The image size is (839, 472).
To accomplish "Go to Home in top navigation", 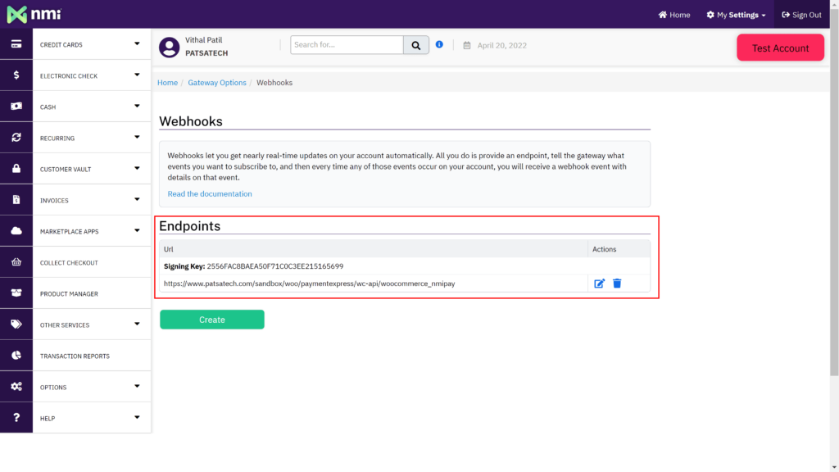I will point(674,15).
